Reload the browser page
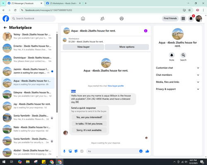 (x=15, y=10)
